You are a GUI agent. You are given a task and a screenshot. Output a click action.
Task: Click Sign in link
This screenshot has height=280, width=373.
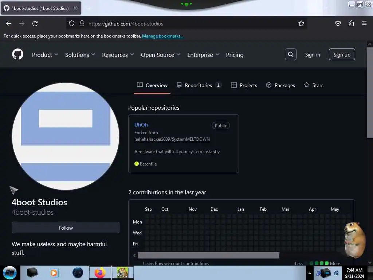pos(312,55)
